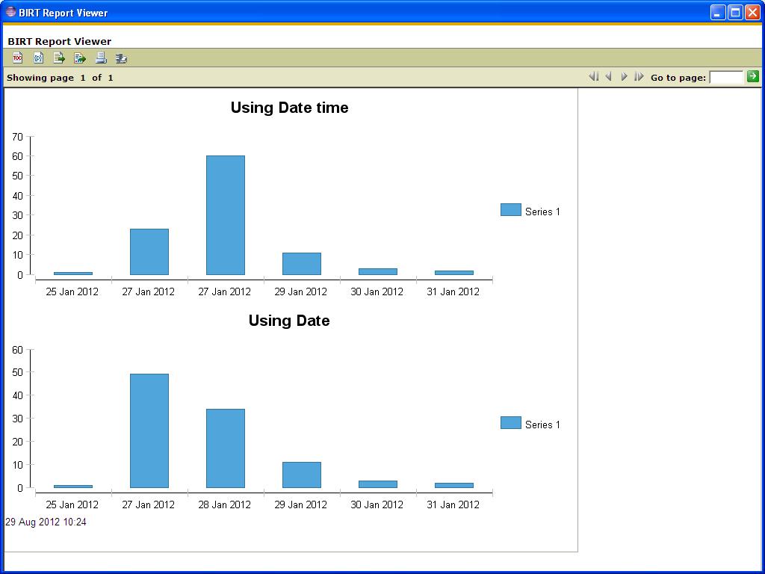This screenshot has height=574, width=765.
Task: Go to the previous page arrow
Action: (609, 76)
